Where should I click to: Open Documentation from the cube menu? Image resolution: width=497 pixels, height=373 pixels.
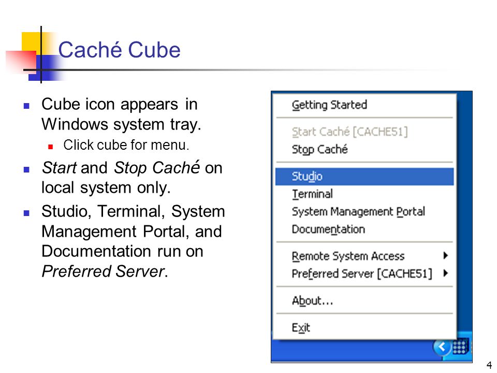coord(364,229)
